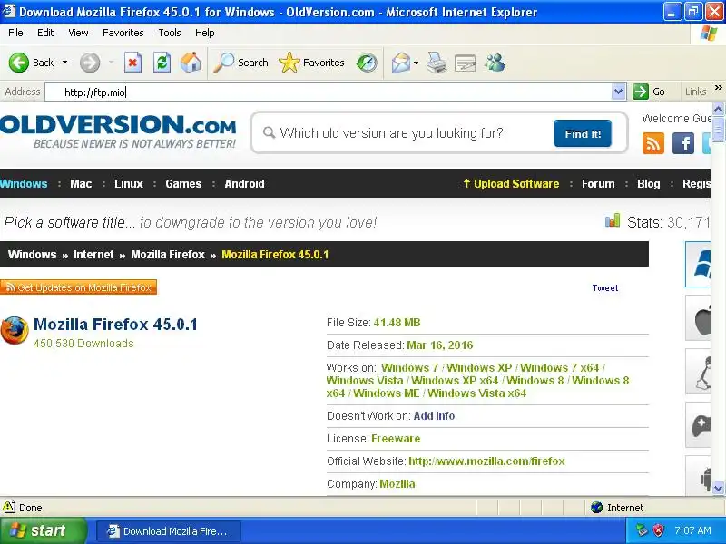Image resolution: width=726 pixels, height=544 pixels.
Task: Click the page scrollbar down arrow
Action: click(x=718, y=488)
